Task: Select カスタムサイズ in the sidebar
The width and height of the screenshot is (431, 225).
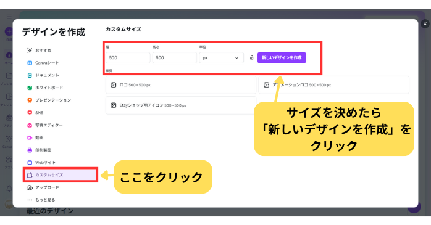Action: (x=61, y=175)
